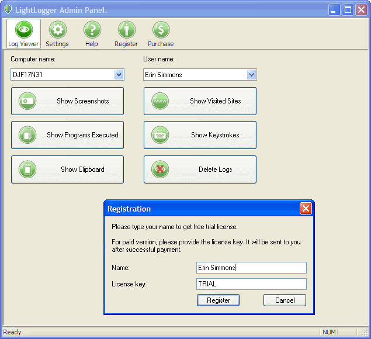Click the NUM status bar indicator
371x339 pixels.
tap(329, 332)
